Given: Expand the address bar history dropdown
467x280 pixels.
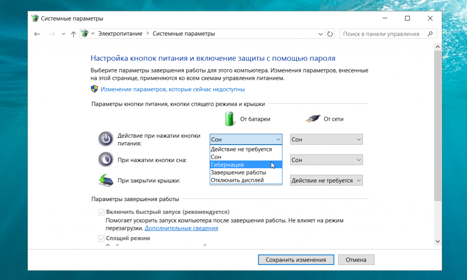Looking at the screenshot, I should click(x=321, y=34).
